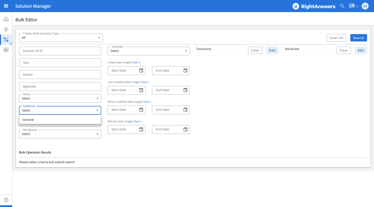
Task: Open the hamburger navigation menu
Action: coord(6,6)
